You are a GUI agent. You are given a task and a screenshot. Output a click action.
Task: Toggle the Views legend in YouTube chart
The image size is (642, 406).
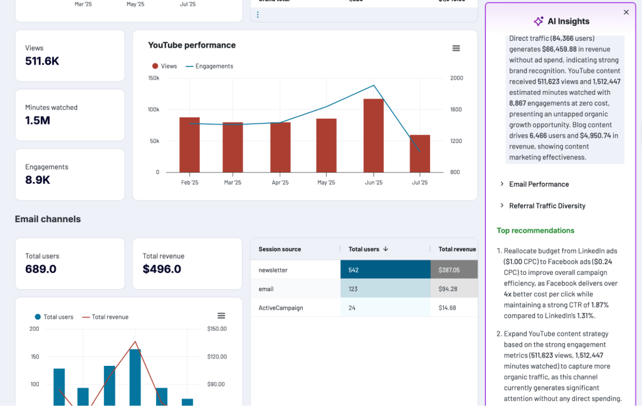click(x=165, y=66)
